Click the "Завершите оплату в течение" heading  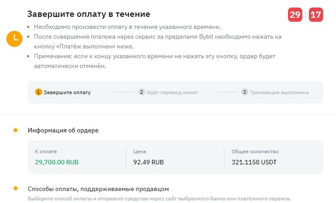coord(89,14)
